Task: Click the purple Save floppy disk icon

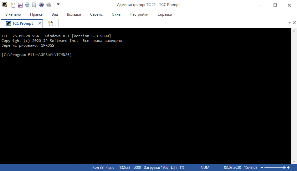Action: (20, 5)
